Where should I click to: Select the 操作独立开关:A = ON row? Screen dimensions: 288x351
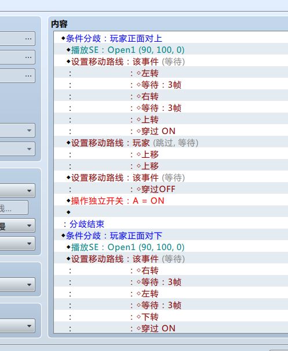pos(171,201)
